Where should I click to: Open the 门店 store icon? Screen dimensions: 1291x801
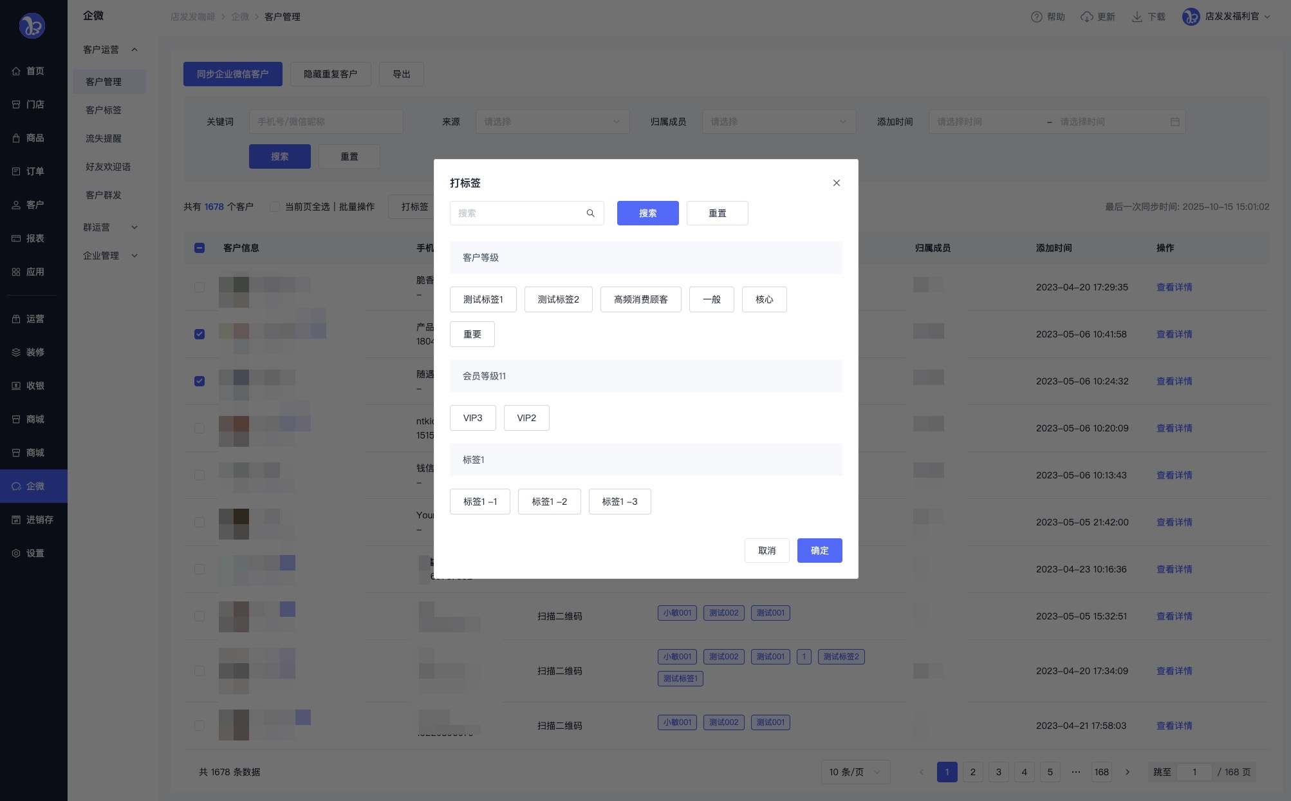[16, 104]
